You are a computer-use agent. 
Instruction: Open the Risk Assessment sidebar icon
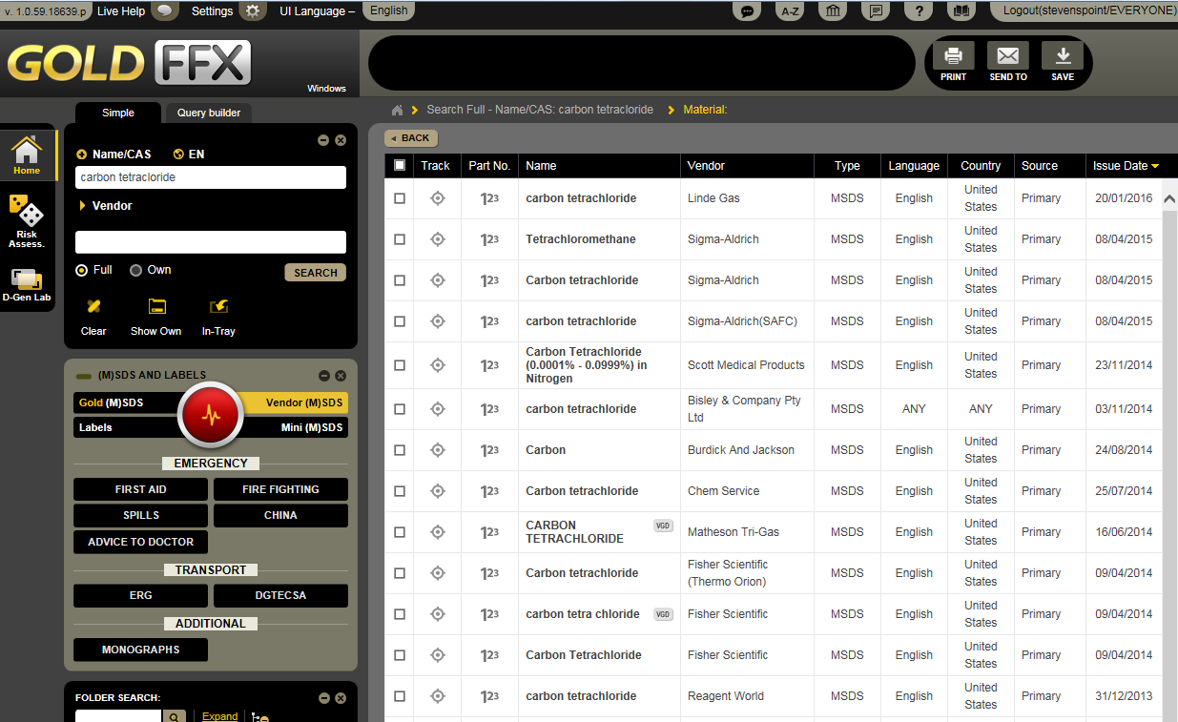(27, 219)
